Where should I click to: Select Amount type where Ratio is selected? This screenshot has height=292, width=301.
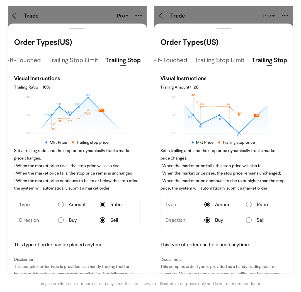tap(61, 205)
